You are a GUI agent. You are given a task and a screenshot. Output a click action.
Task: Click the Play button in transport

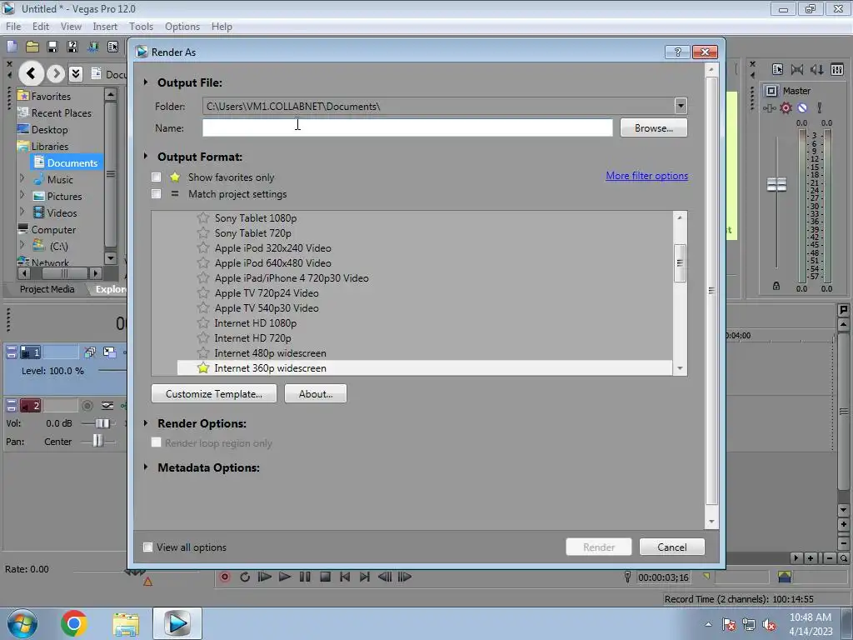[x=285, y=577]
